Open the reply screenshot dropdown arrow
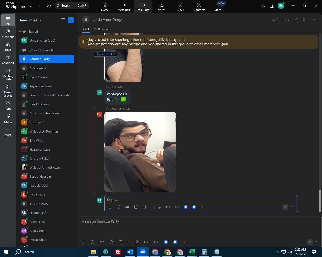This screenshot has height=257, width=322. tap(150, 207)
